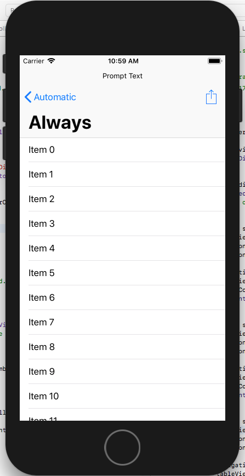Select the Item 5 row

point(122,273)
